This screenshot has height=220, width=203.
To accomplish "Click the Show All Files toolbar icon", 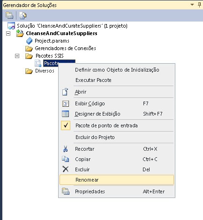I will 23,15.
